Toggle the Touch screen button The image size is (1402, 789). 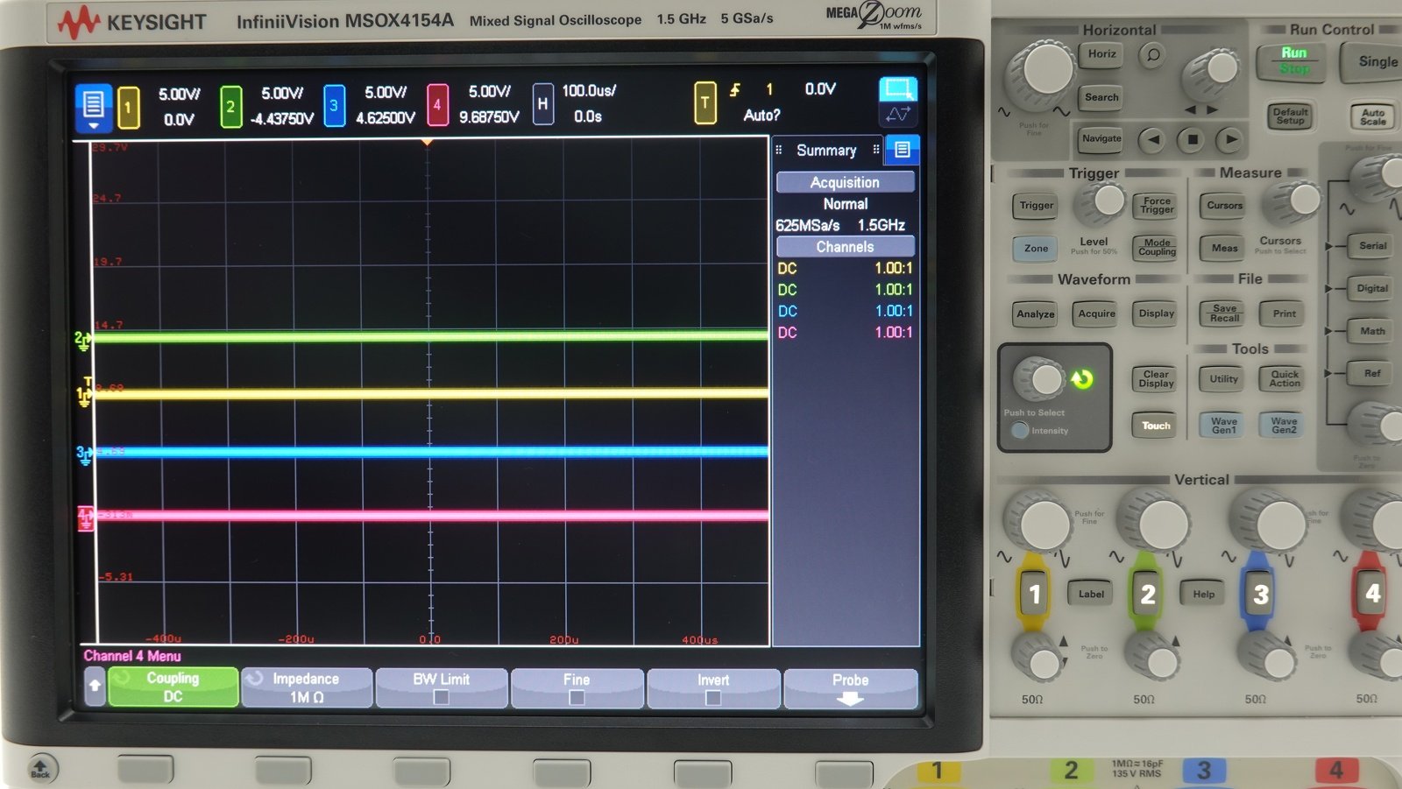tap(1156, 426)
